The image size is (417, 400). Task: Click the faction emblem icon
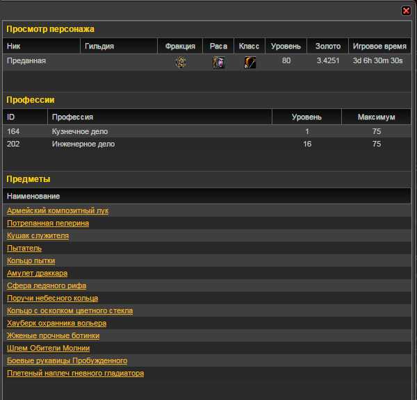coord(181,62)
